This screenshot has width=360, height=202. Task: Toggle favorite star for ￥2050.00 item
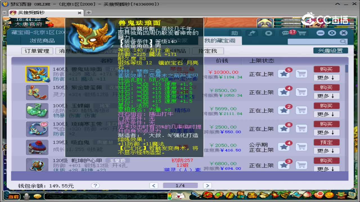284,147
